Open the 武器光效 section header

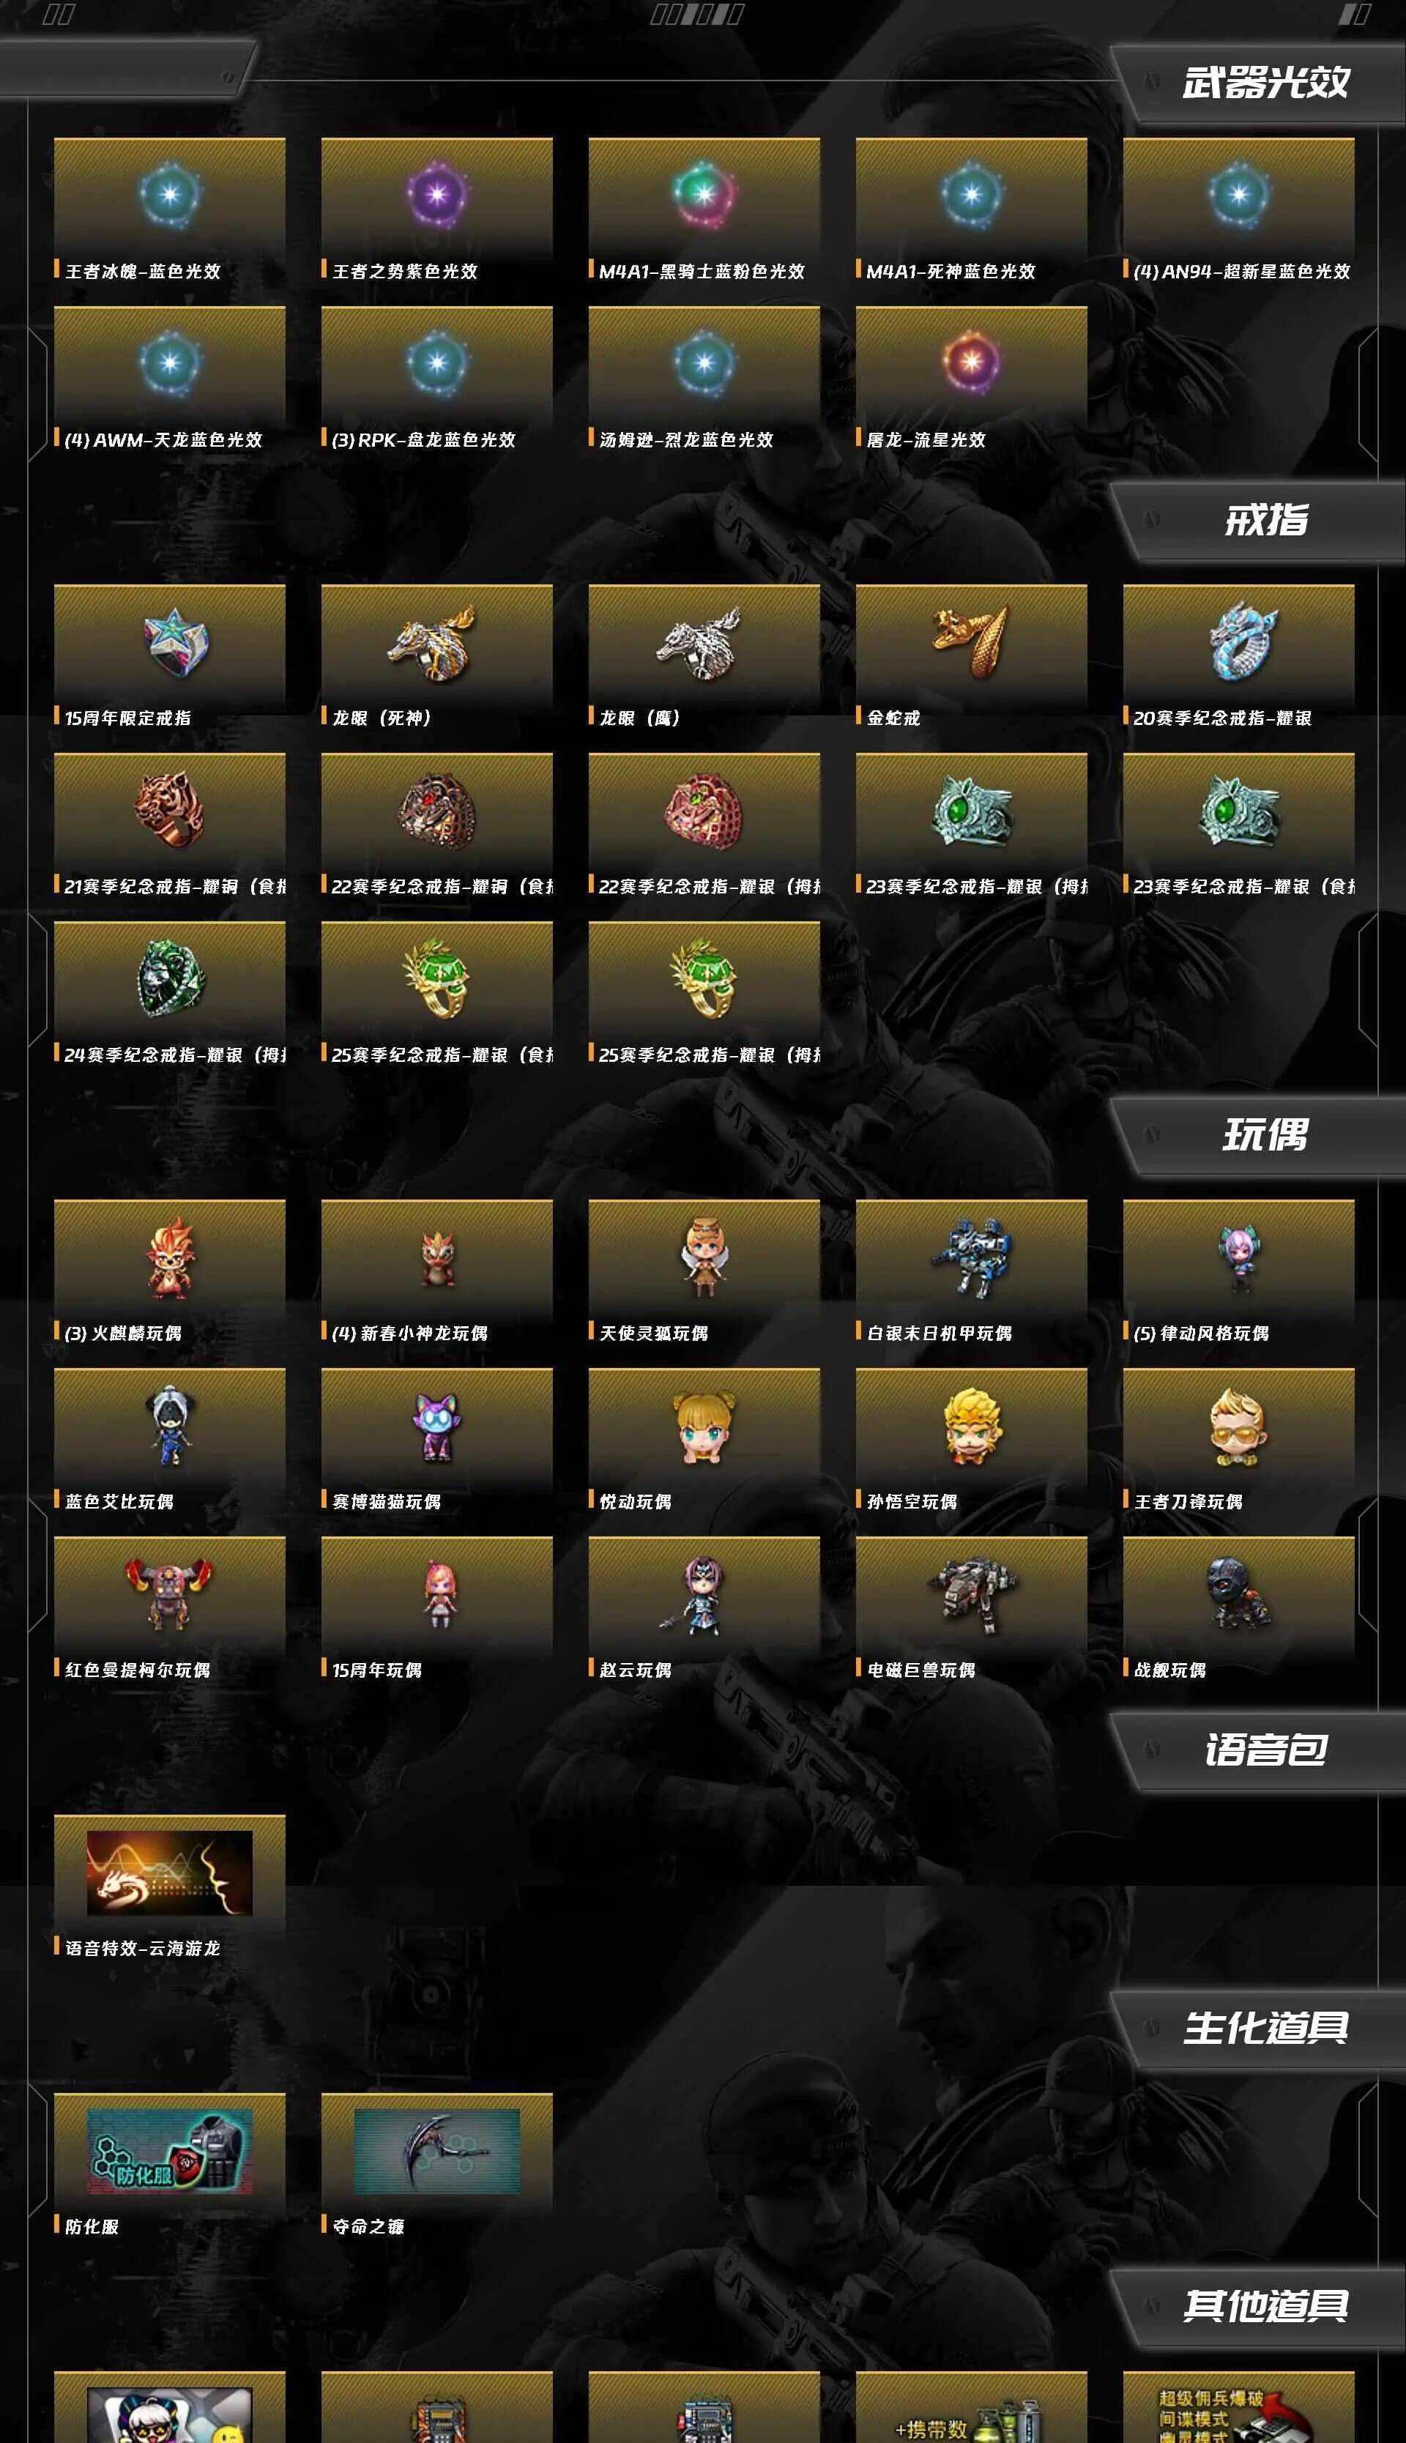[1265, 83]
